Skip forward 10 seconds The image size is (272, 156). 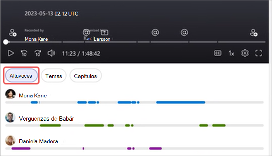(x=38, y=53)
